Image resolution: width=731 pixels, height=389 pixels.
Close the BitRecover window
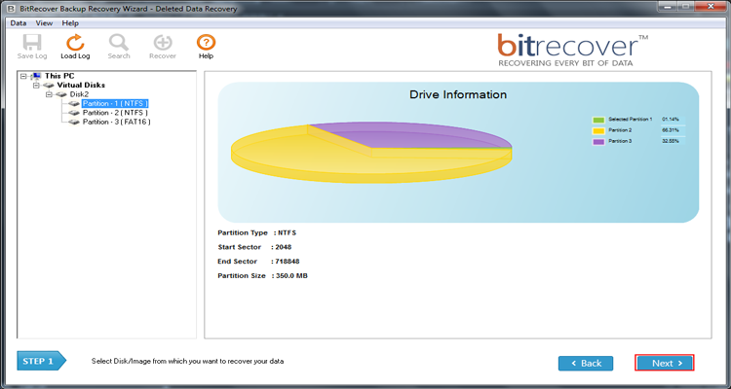point(710,7)
